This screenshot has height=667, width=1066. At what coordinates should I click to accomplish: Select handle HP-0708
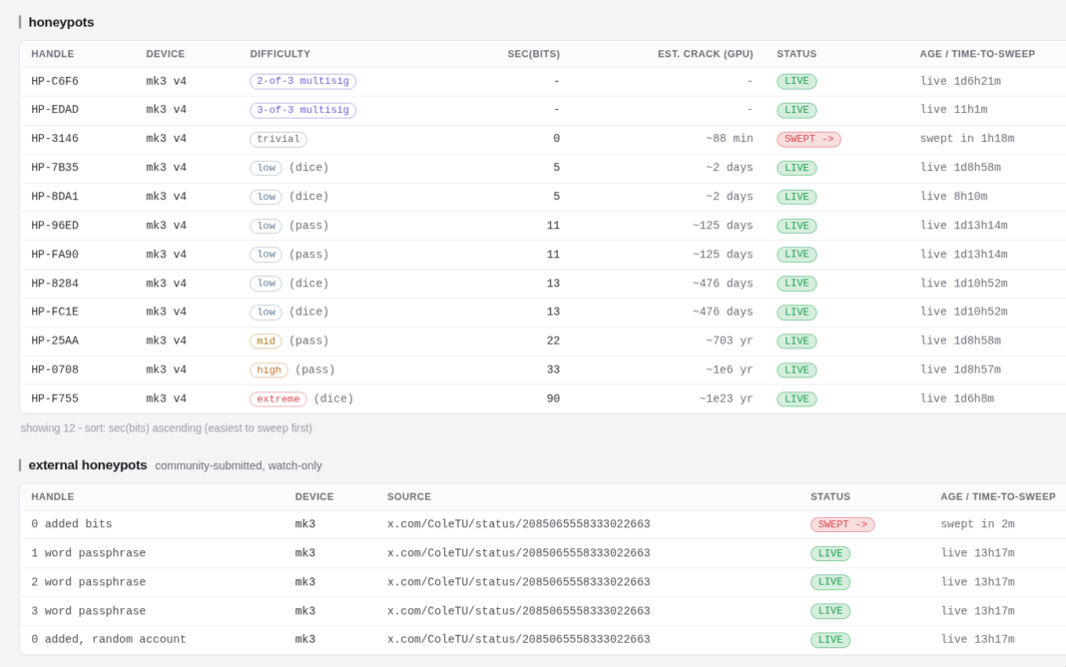pyautogui.click(x=54, y=369)
